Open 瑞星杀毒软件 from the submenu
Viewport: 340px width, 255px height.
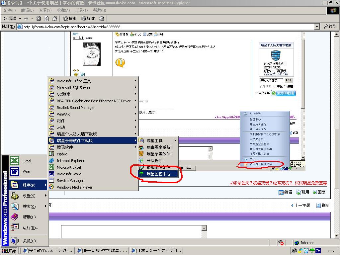tap(158, 154)
